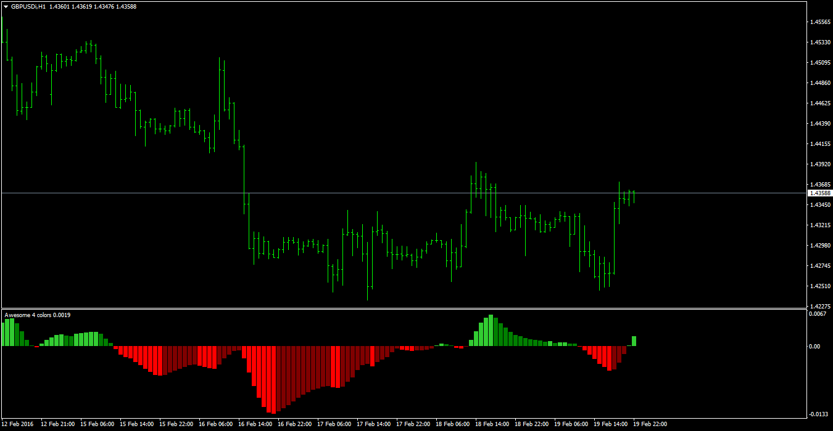Click the Awesome 4 colors 0.0019 indicator label
This screenshot has width=833, height=431.
[x=38, y=315]
